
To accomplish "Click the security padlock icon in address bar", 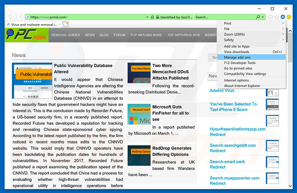I will tap(153, 17).
